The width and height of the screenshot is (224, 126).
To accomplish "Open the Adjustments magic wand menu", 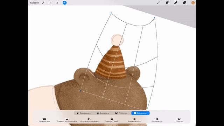I will [x=50, y=3].
